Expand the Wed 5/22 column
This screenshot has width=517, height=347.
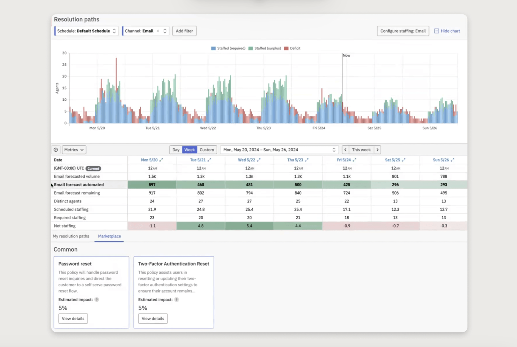tap(259, 160)
